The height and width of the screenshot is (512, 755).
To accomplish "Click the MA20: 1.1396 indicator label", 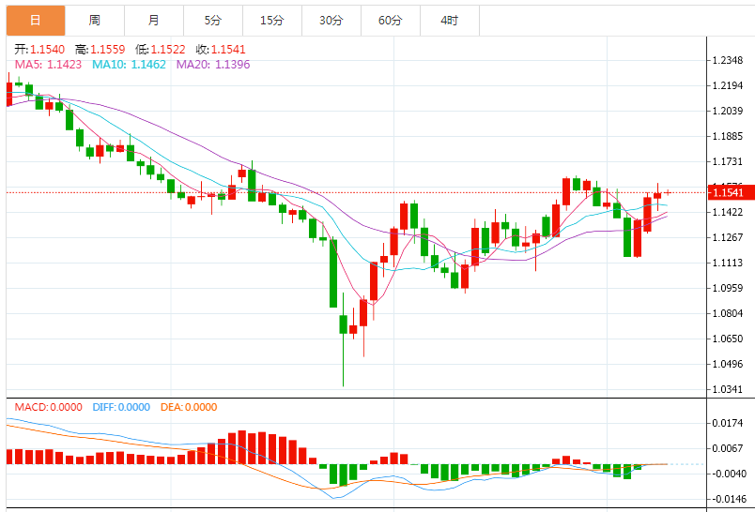I will [x=213, y=65].
